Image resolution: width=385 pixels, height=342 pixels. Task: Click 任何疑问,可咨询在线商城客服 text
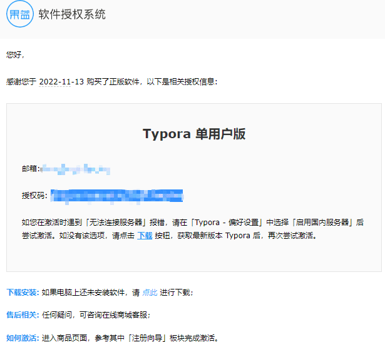pyautogui.click(x=96, y=314)
